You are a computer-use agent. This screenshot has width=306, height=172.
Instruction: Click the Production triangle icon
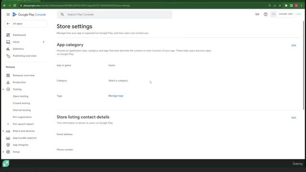(x=8, y=82)
